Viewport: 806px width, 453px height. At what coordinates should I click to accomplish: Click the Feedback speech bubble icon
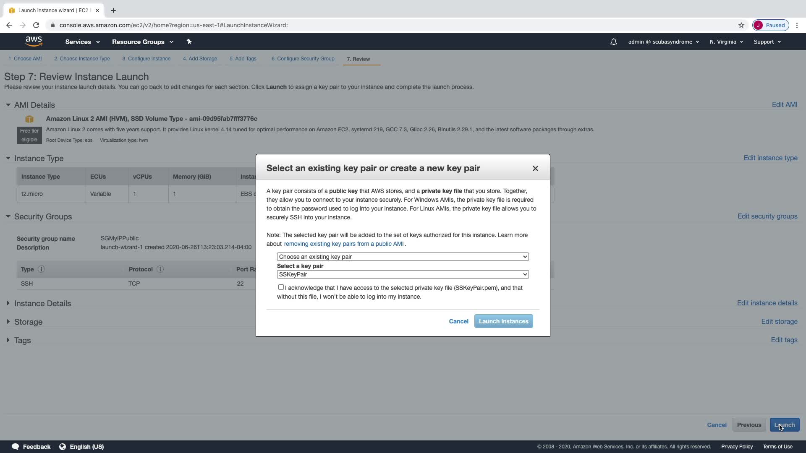coord(16,447)
